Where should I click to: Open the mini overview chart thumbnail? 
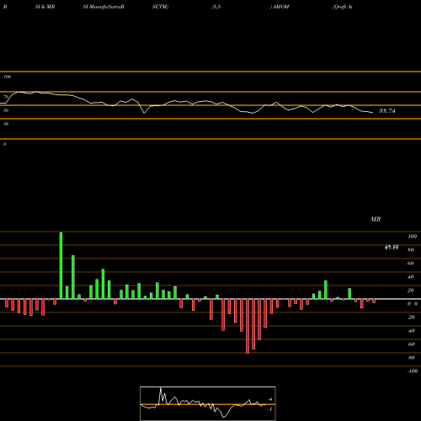pos(208,403)
